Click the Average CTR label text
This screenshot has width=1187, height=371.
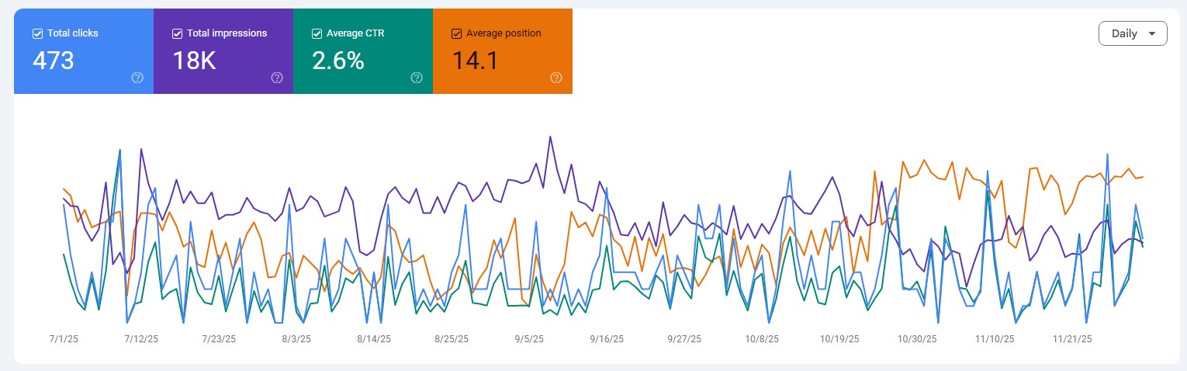pyautogui.click(x=355, y=33)
